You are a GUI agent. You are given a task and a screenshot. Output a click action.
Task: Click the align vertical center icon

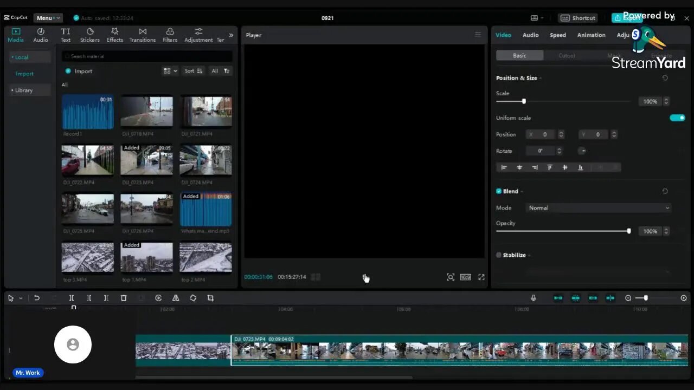[565, 167]
